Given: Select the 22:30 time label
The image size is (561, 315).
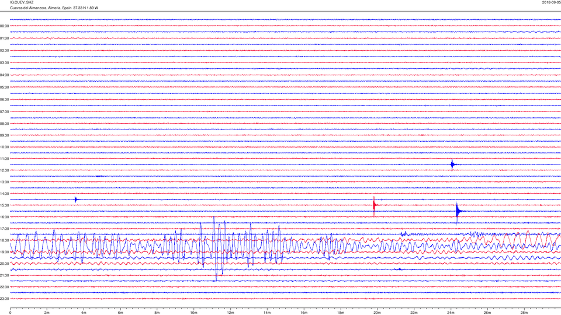Looking at the screenshot, I should [x=5, y=287].
